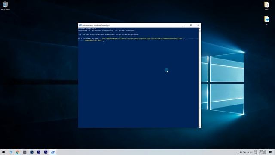Open Task View in the taskbar
Screen dimensions: 275x155
pos(11,152)
